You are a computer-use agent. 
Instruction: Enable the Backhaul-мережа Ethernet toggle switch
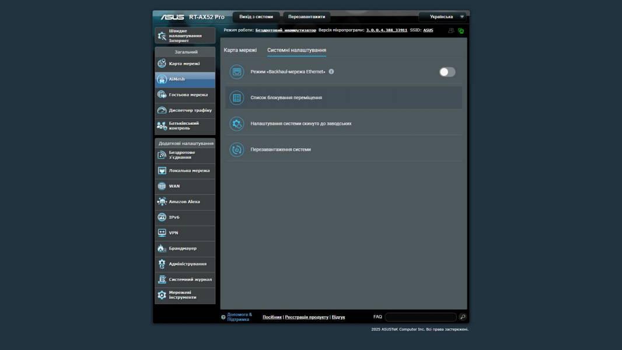pyautogui.click(x=447, y=72)
